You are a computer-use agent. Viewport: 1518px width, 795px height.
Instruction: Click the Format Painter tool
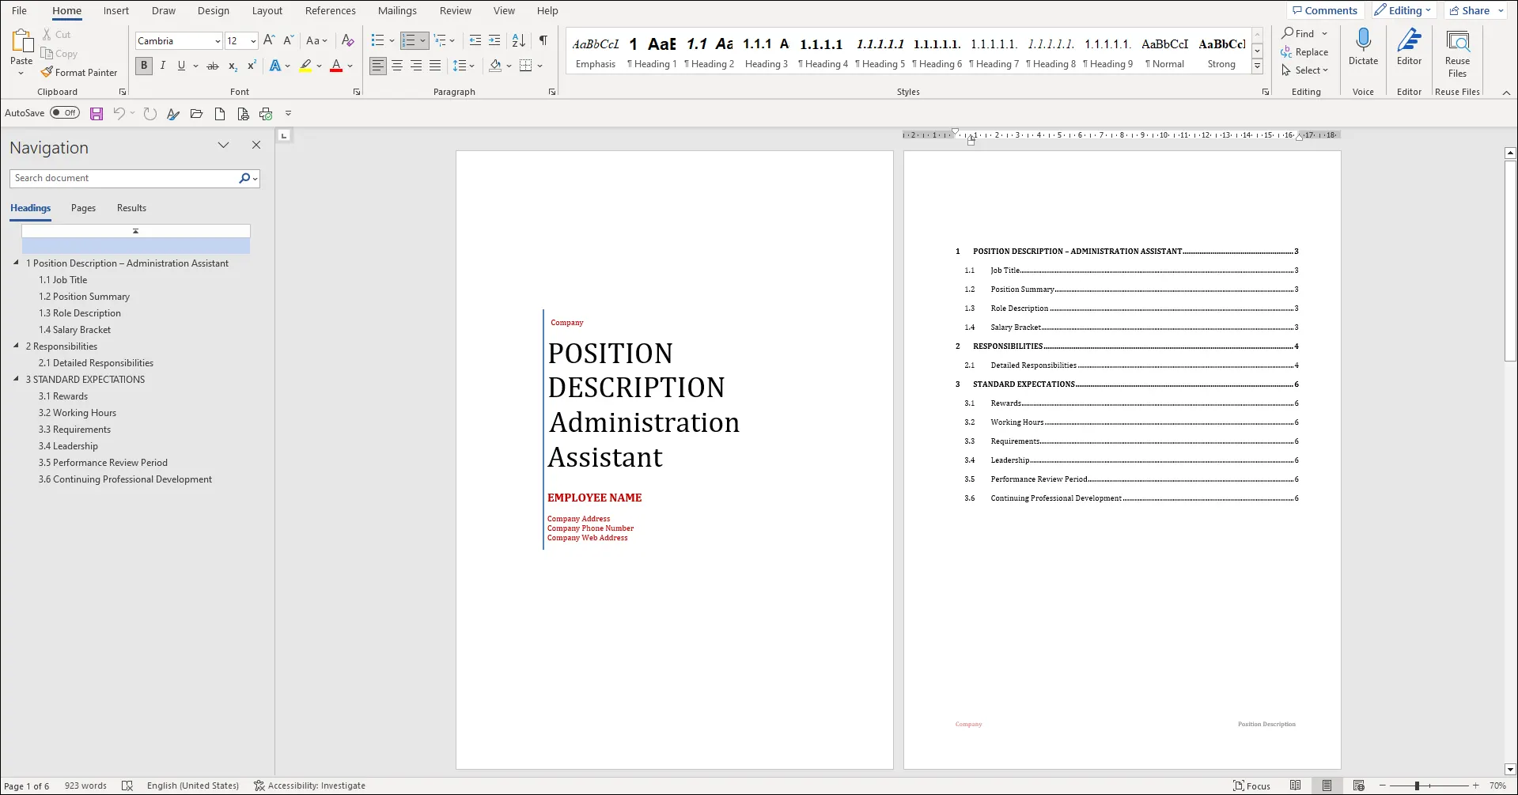tap(79, 73)
